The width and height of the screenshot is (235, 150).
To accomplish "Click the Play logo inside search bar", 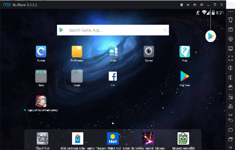I will tap(61, 30).
